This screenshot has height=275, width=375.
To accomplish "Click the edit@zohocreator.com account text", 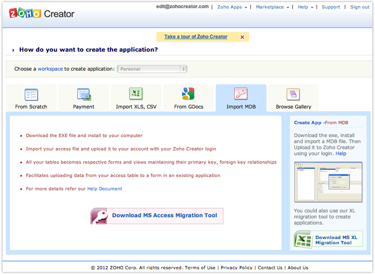I will coord(183,7).
